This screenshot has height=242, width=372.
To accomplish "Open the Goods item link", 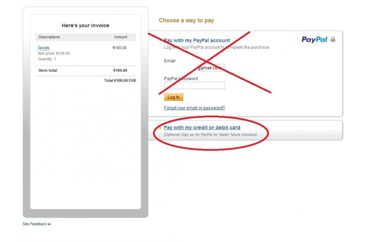I will tap(44, 48).
